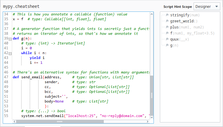
Task: Click comment '# type: (...) -> bool'
Action: [43, 111]
